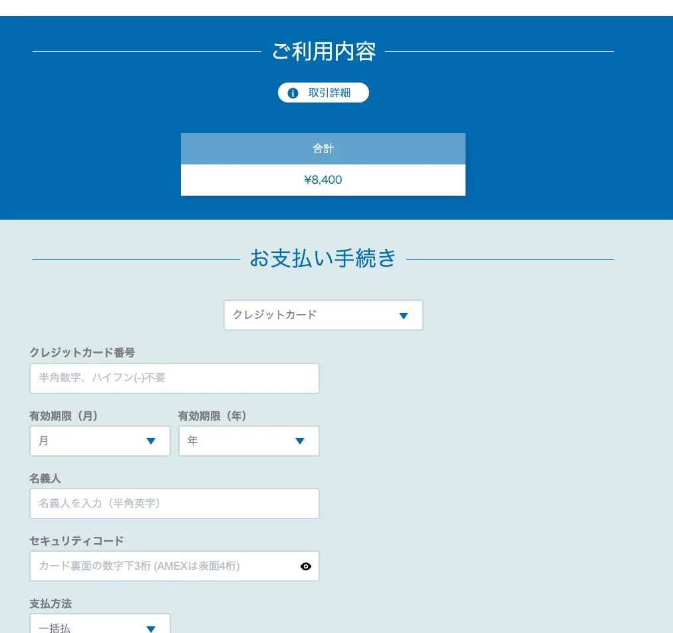
Task: Click the 有効期限(月) label
Action: [64, 415]
